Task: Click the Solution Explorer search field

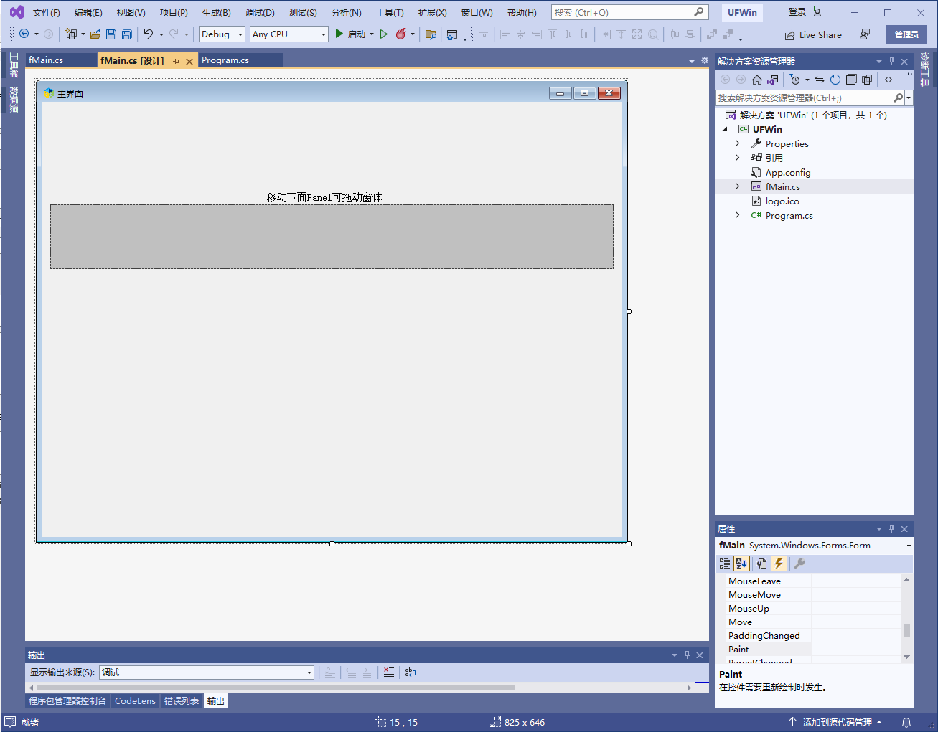Action: [804, 98]
